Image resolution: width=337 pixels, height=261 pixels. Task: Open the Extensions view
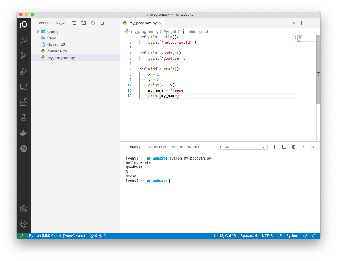[x=24, y=102]
